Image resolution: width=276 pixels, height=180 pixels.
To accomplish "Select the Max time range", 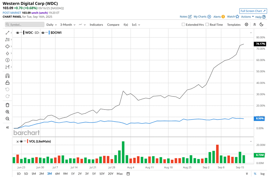I will (120, 174).
